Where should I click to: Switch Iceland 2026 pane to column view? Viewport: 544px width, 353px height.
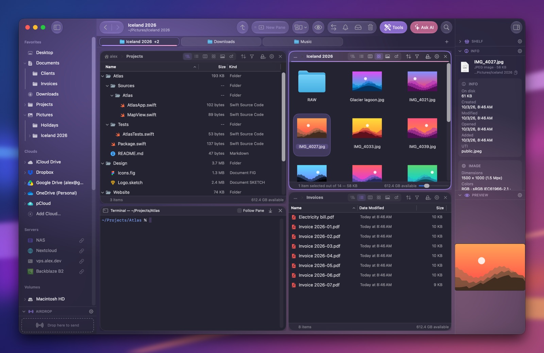370,56
